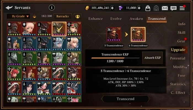The height and width of the screenshot is (110, 193).
Task: Deselect the checked level 70 servant
Action: click(59, 29)
